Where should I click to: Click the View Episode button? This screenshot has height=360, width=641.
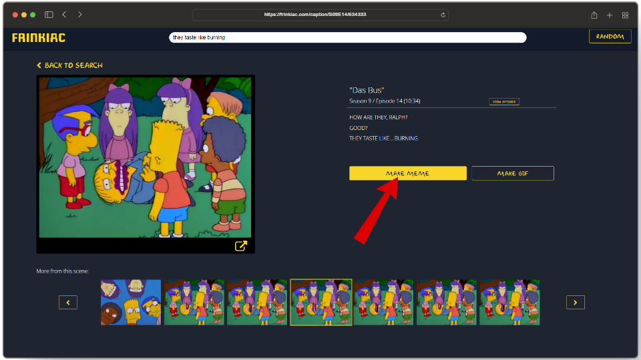click(x=504, y=101)
